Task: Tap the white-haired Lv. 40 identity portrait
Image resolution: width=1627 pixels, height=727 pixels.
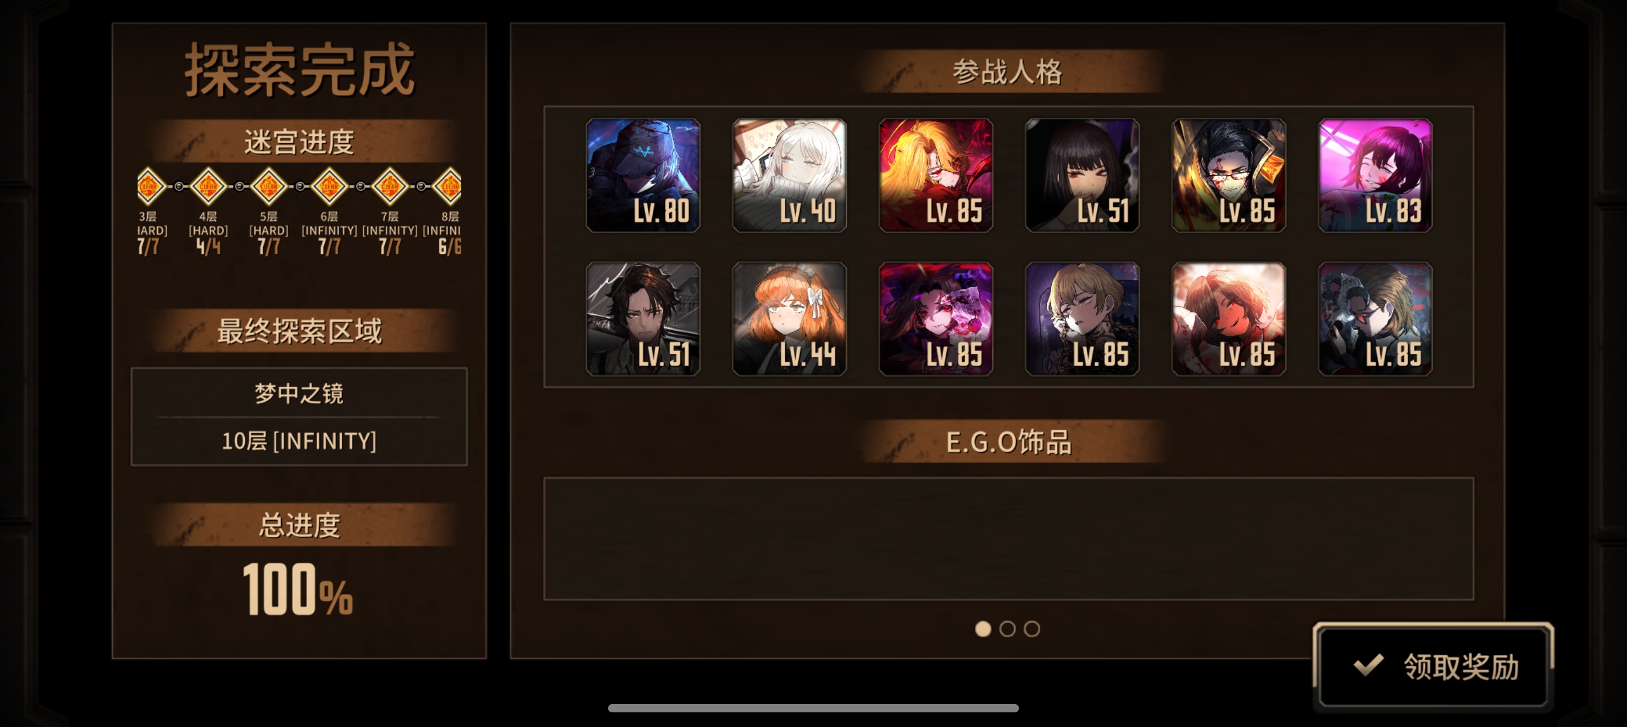Action: tap(789, 175)
